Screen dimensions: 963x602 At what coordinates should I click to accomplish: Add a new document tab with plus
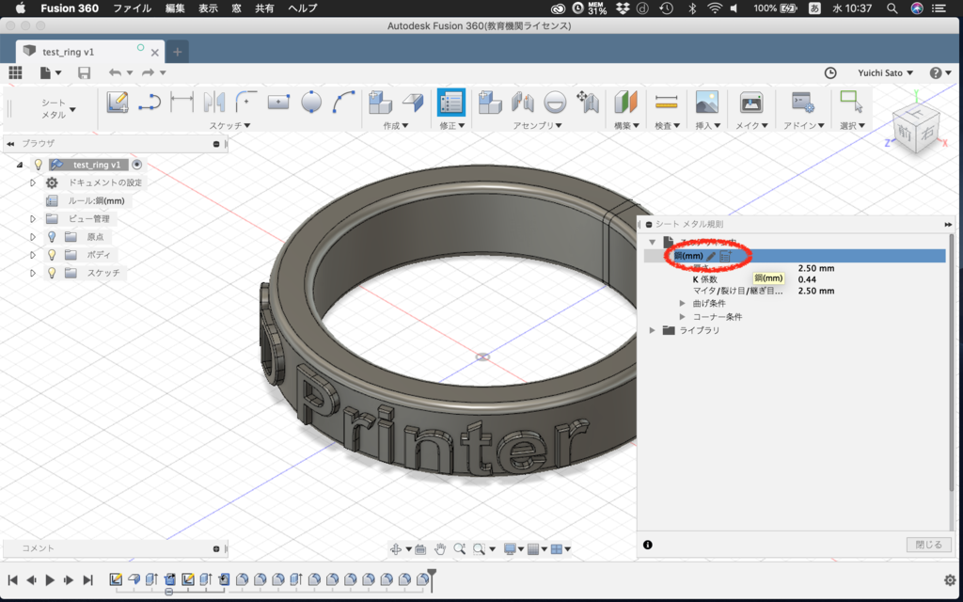point(178,52)
